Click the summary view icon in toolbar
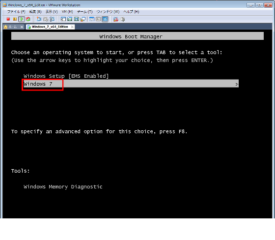 click(91, 19)
